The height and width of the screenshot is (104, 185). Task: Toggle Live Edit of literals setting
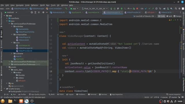click(x=145, y=16)
